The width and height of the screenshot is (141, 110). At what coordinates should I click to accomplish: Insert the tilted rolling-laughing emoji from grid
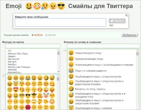[x=46, y=78]
